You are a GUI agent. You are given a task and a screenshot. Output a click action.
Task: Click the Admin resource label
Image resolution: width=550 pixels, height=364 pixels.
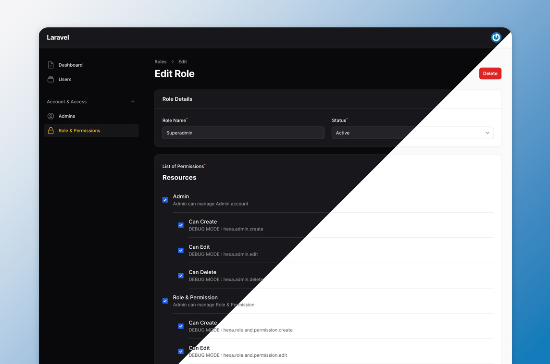[181, 196]
